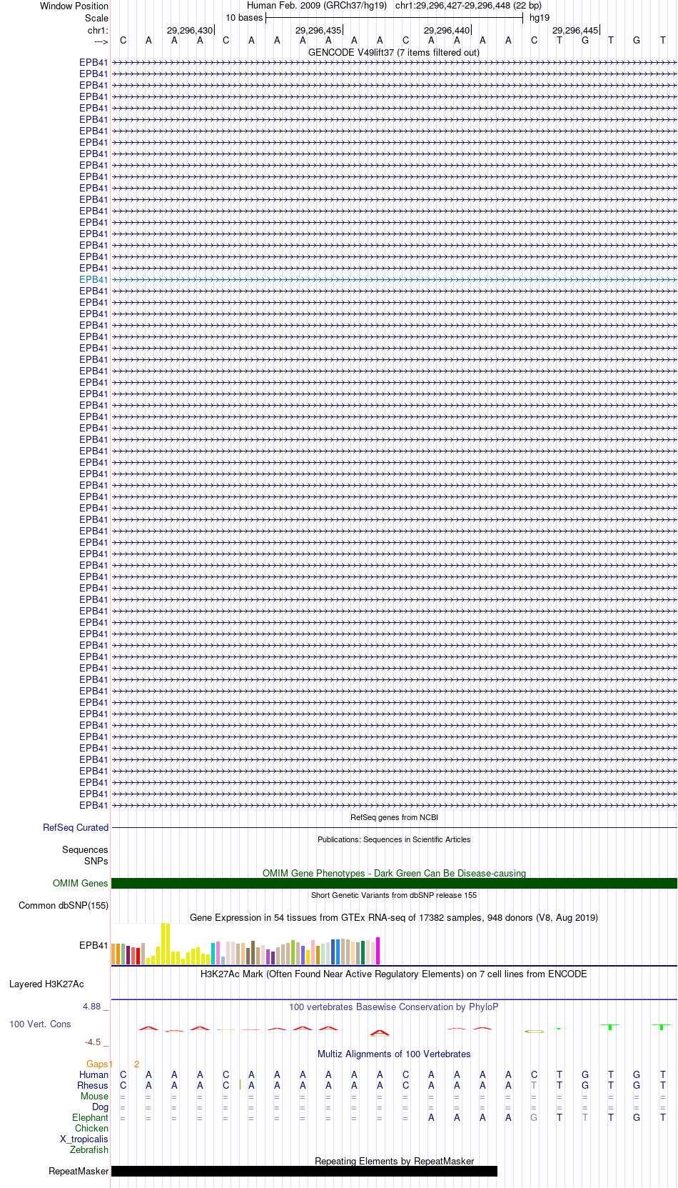The width and height of the screenshot is (678, 1188).
Task: Open the Common dbSNP(155) track label
Action: click(64, 905)
